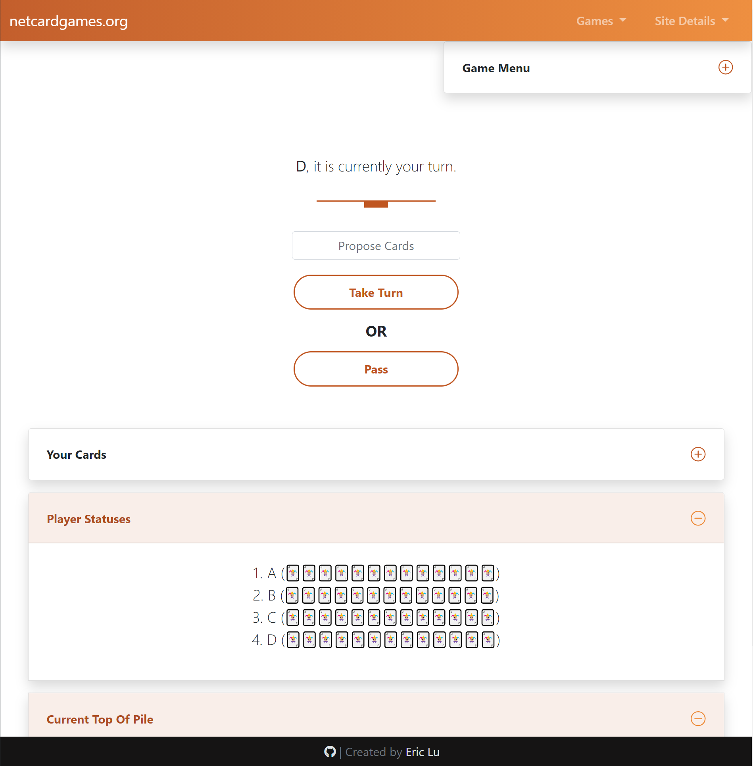Click the Take Turn button
This screenshot has height=766, width=753.
point(376,292)
